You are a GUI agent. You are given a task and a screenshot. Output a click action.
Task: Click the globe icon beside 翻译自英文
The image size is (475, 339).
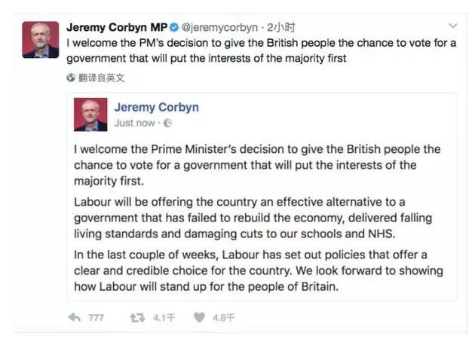[x=71, y=77]
